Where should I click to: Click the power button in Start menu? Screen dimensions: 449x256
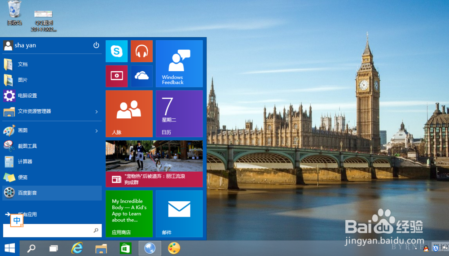[96, 45]
